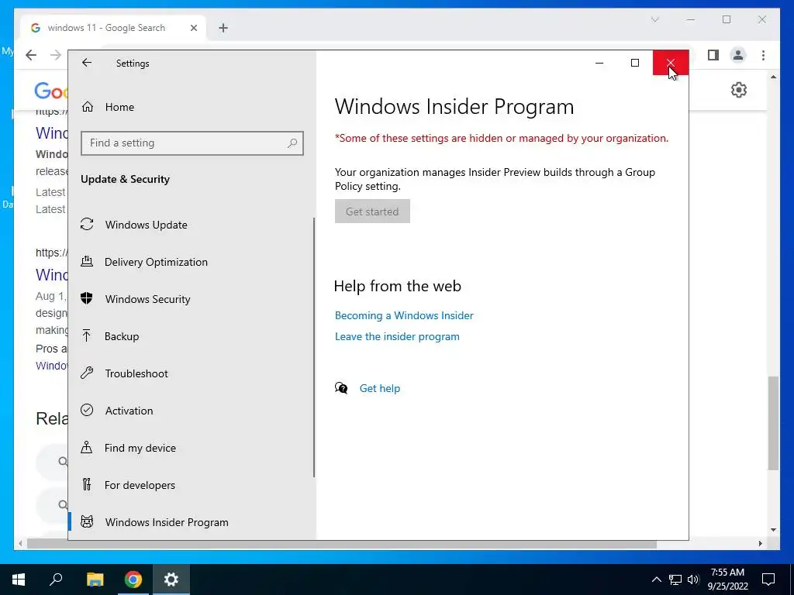Viewport: 794px width, 595px height.
Task: Go back with the Settings back arrow
Action: [87, 63]
